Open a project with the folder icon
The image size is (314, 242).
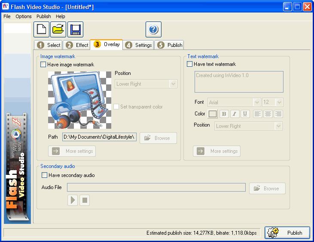pos(58,30)
